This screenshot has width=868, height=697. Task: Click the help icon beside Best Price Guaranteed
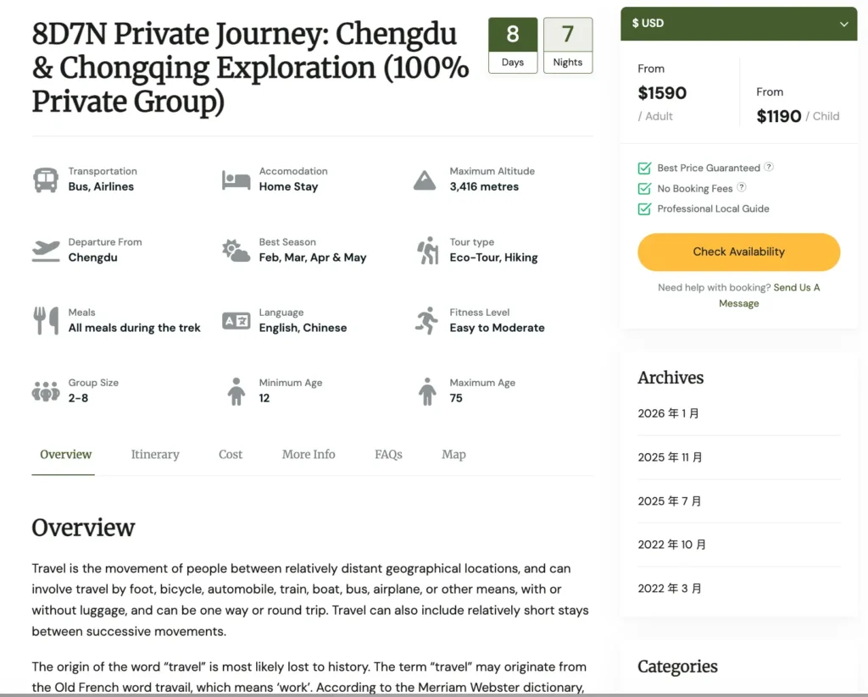(769, 168)
